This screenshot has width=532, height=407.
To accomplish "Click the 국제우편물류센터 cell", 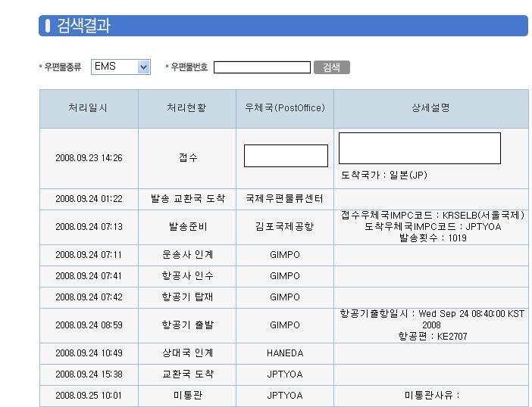I will [x=284, y=198].
